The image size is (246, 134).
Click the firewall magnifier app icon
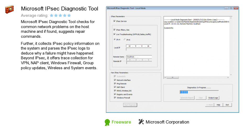(x=9, y=9)
